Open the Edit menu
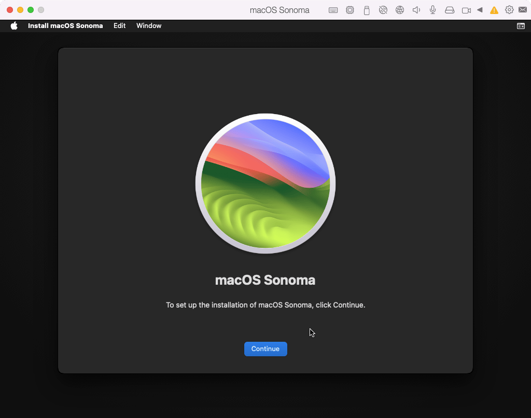 (x=120, y=26)
